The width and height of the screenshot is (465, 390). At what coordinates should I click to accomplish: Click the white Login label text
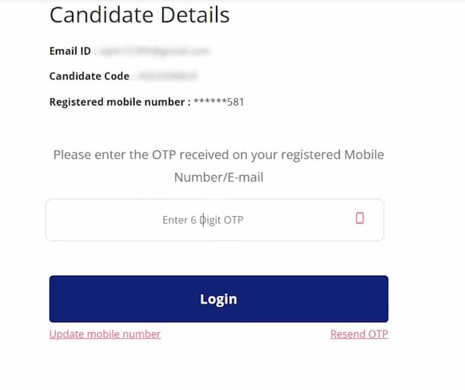pos(219,299)
